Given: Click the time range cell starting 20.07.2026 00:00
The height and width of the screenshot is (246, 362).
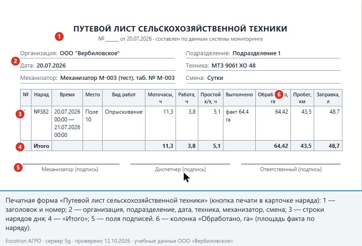Looking at the screenshot, I should click(x=67, y=123).
